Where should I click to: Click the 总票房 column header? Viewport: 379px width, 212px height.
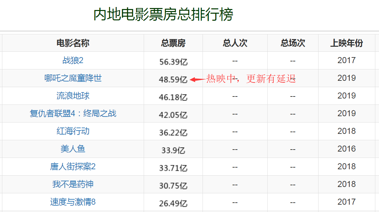tap(173, 43)
